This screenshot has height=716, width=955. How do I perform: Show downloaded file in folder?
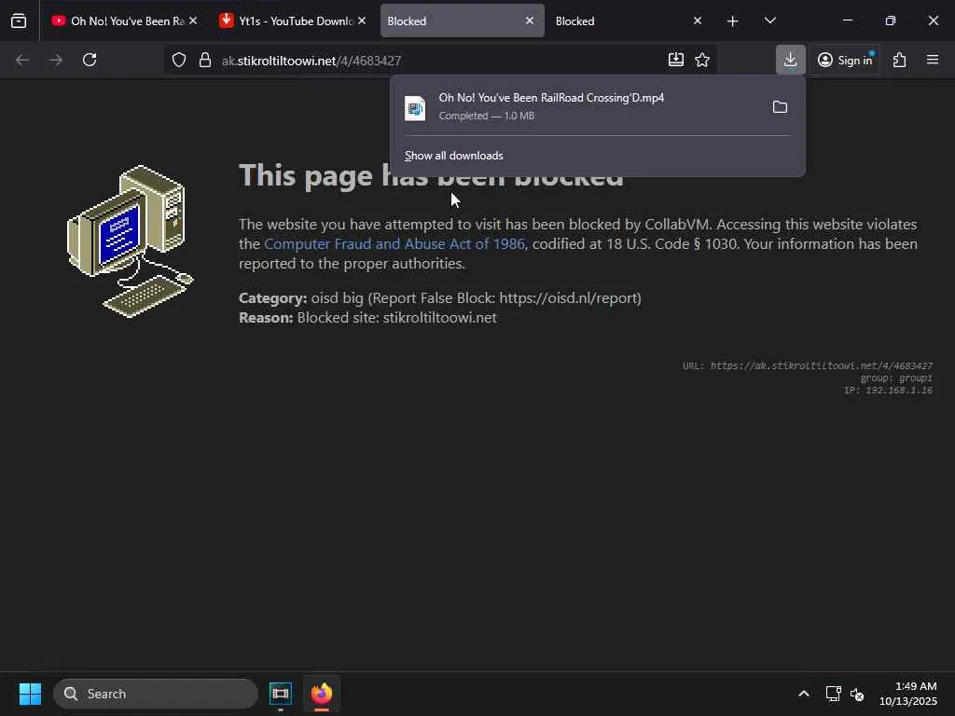click(780, 107)
